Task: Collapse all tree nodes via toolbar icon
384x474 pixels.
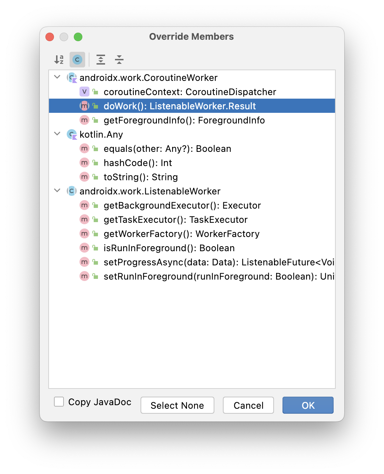Action: [x=119, y=60]
